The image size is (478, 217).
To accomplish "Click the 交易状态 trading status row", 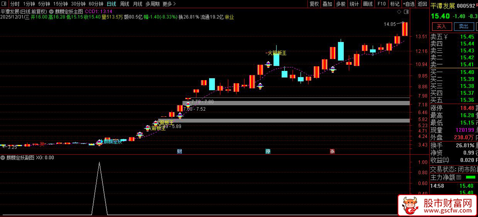I will pyautogui.click(x=454, y=169).
